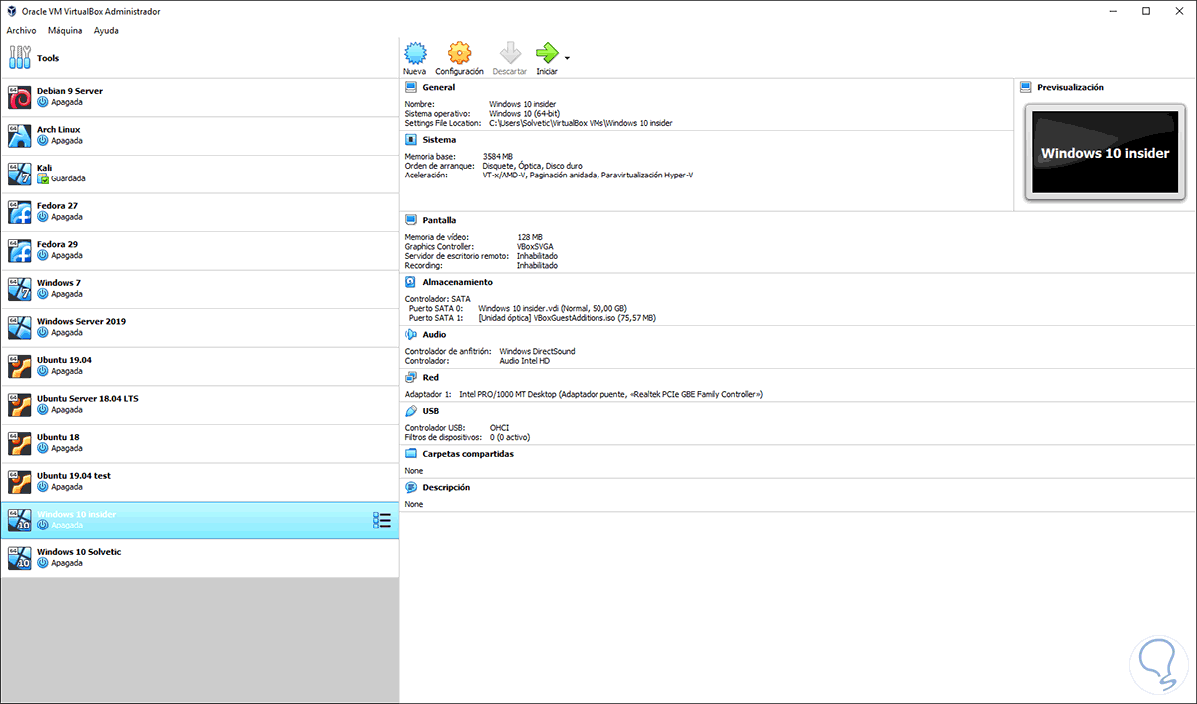Click the Nueva toolbar icon
Screen dimensions: 1197x704
click(415, 53)
